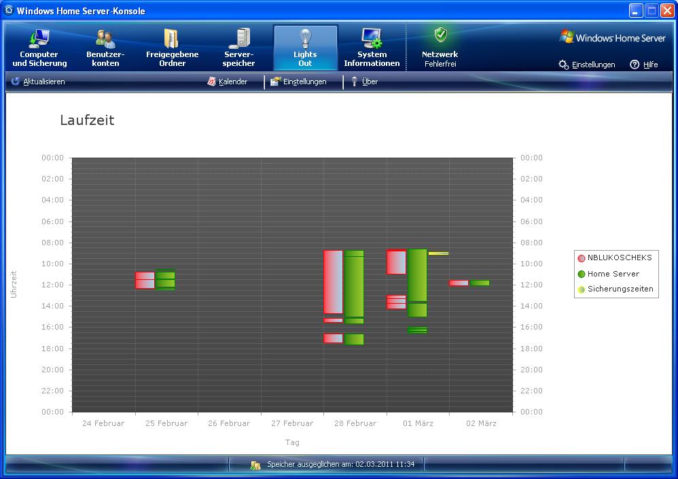This screenshot has width=678, height=479.
Task: Click the Home Server legend entry
Action: click(609, 274)
